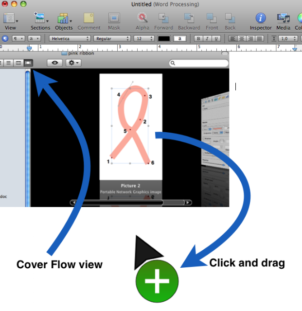Click the Finder search field
This screenshot has height=311, width=302.
(x=198, y=63)
